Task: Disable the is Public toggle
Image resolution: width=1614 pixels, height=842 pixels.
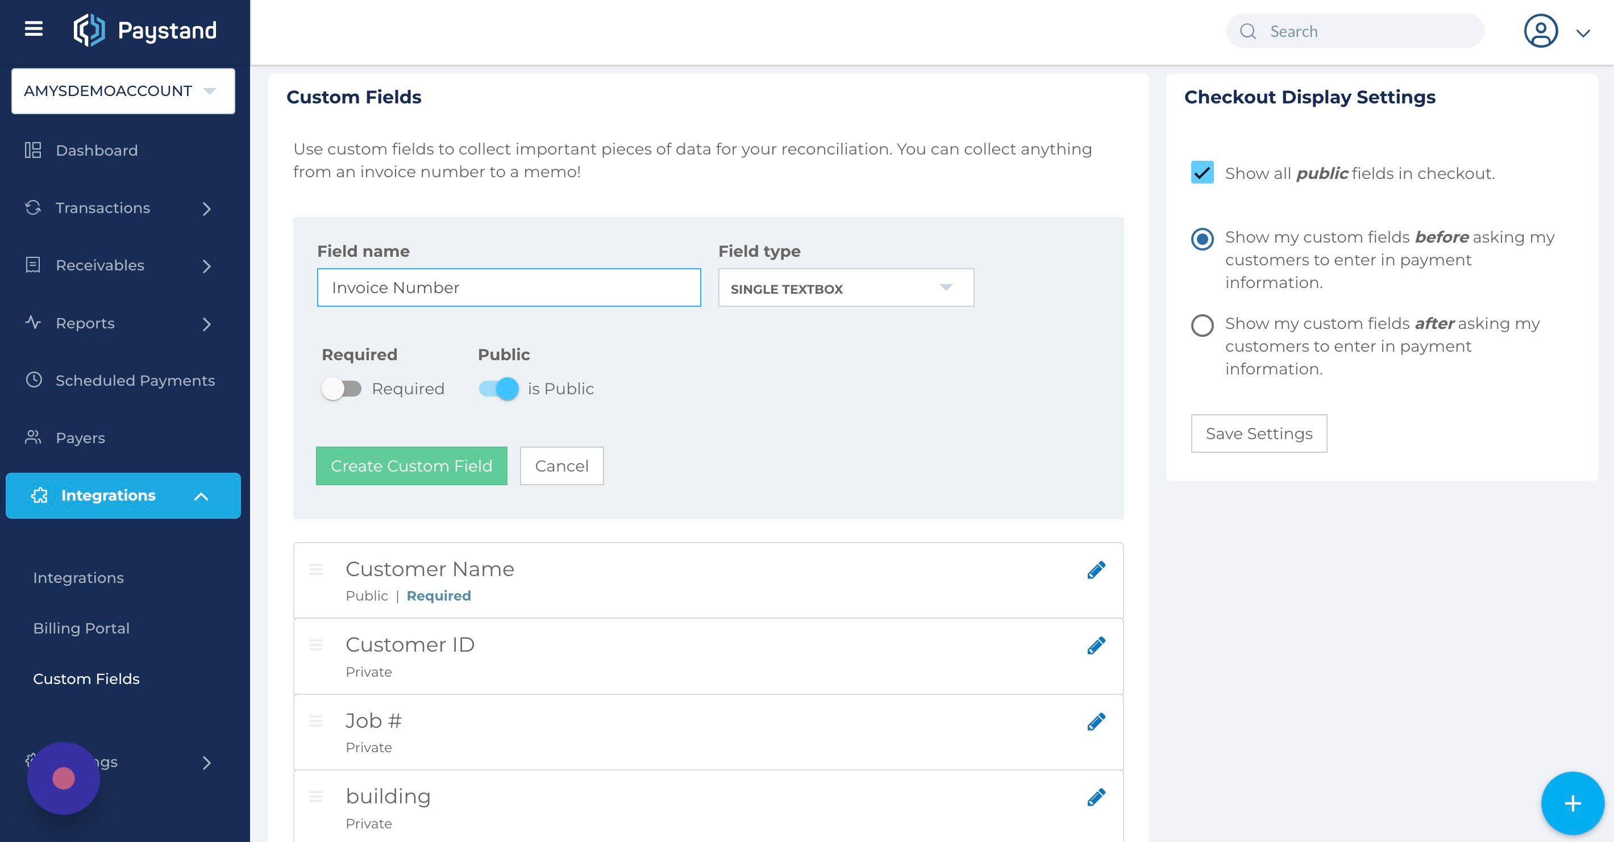Action: point(497,389)
